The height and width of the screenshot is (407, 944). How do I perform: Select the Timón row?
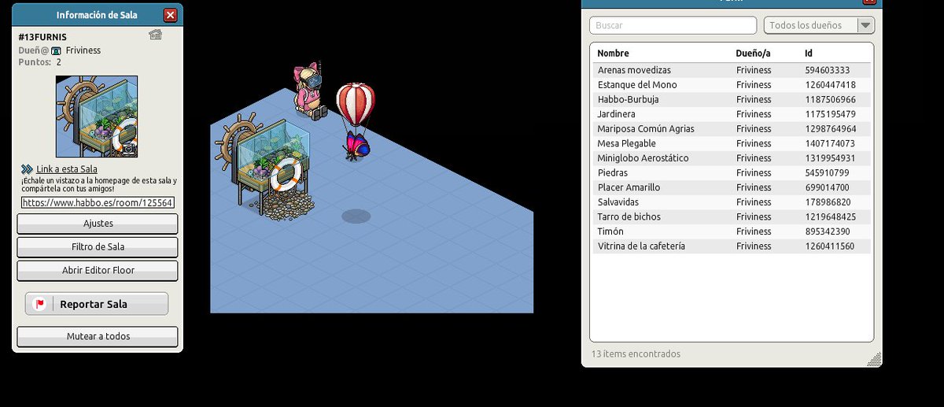[732, 231]
